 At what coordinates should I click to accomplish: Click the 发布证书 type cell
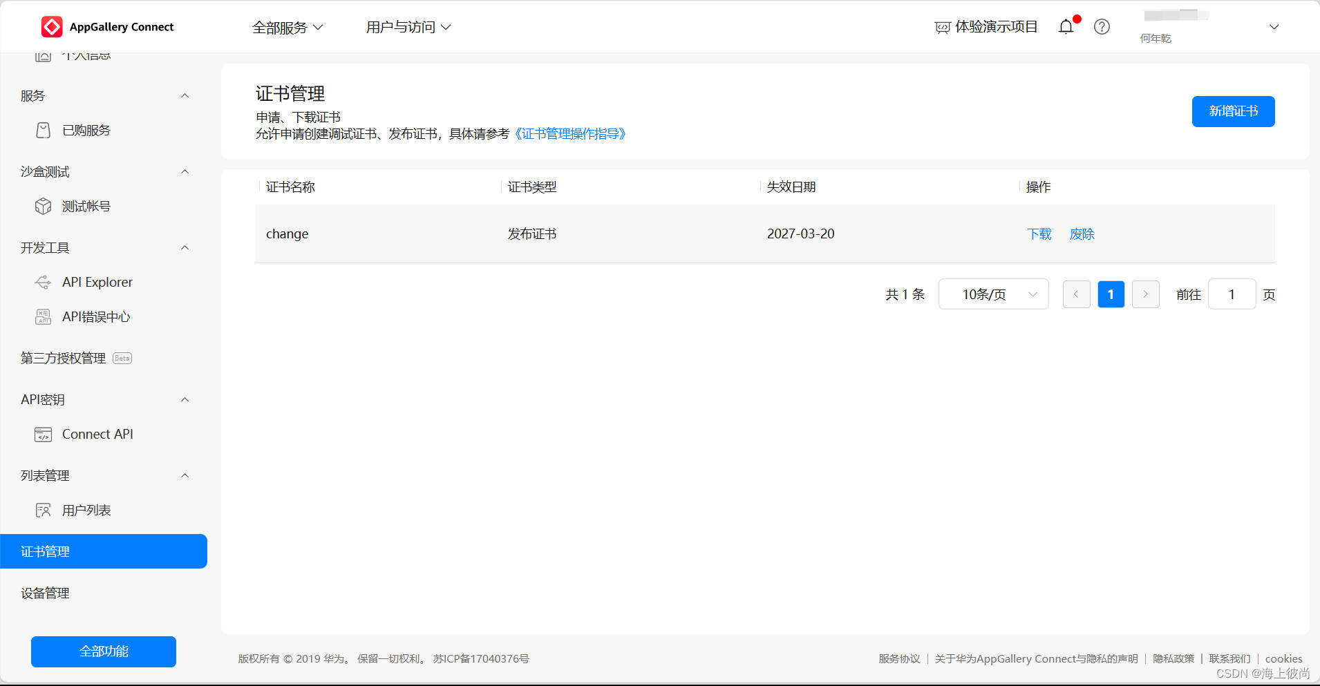tap(532, 234)
